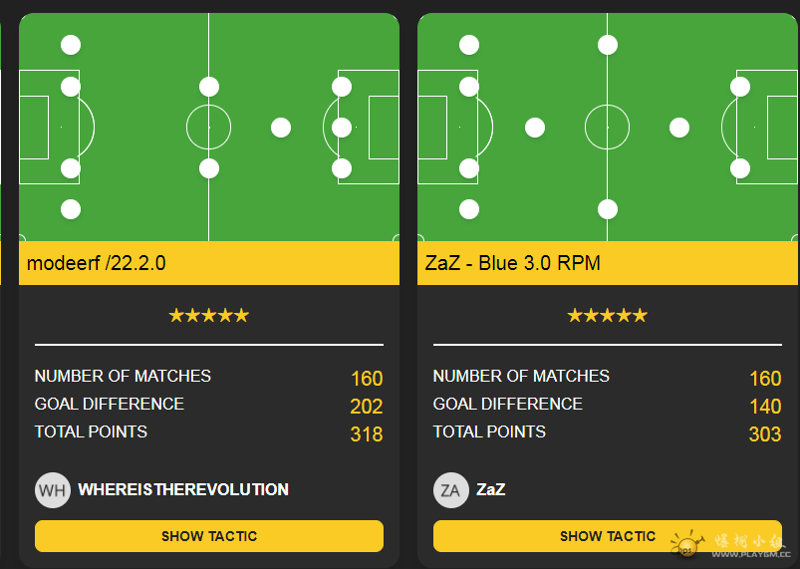Click SHOW TACTIC under modeerf /22.2.0
Screen dimensions: 800x569
pyautogui.click(x=208, y=536)
